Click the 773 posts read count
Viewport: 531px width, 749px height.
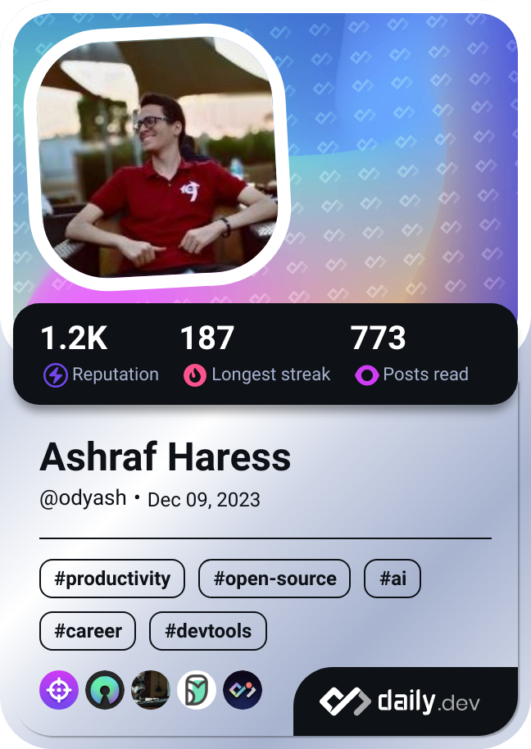[x=379, y=338]
